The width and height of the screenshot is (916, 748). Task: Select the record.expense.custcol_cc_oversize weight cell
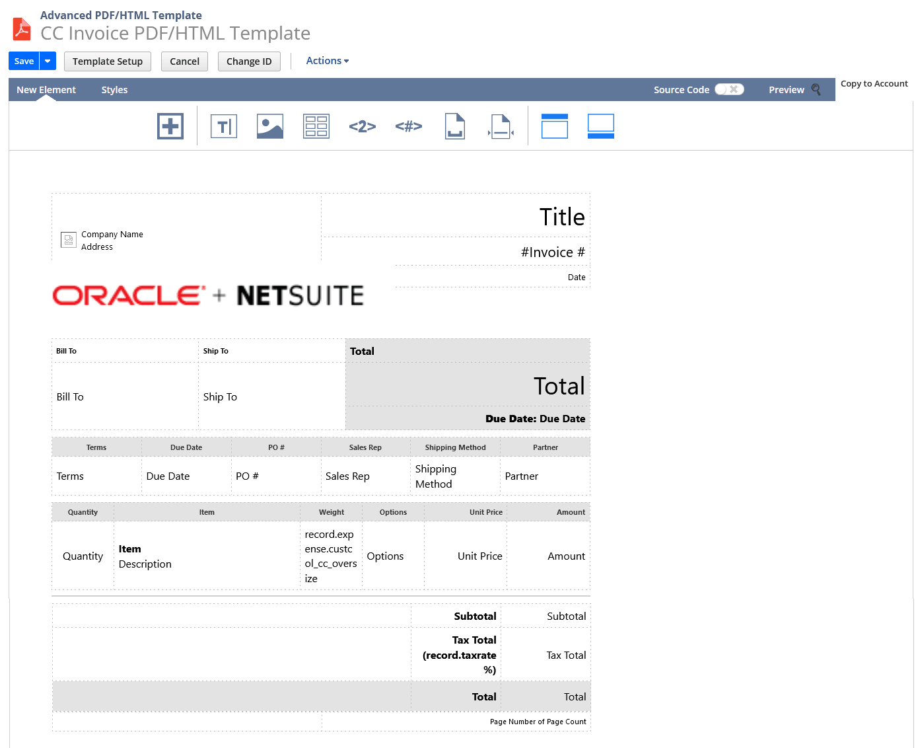(x=331, y=556)
